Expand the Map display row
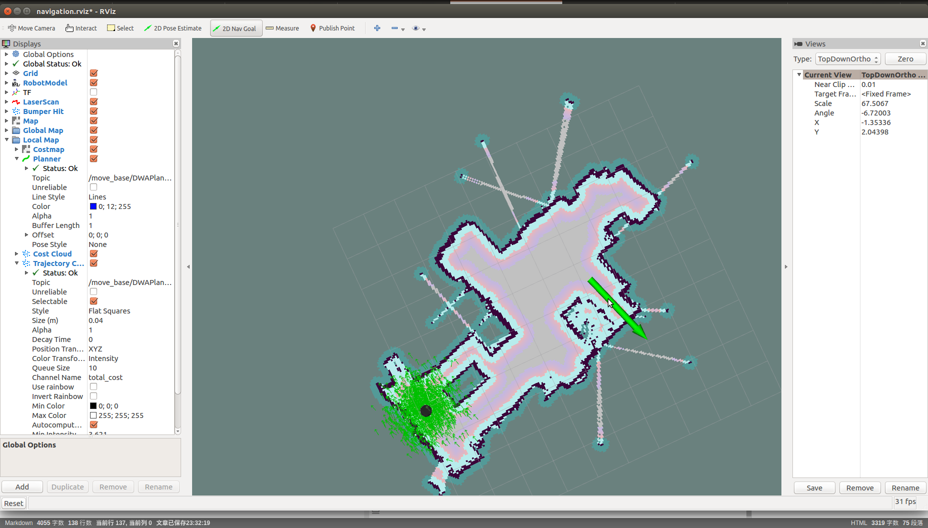The width and height of the screenshot is (928, 528). 7,120
